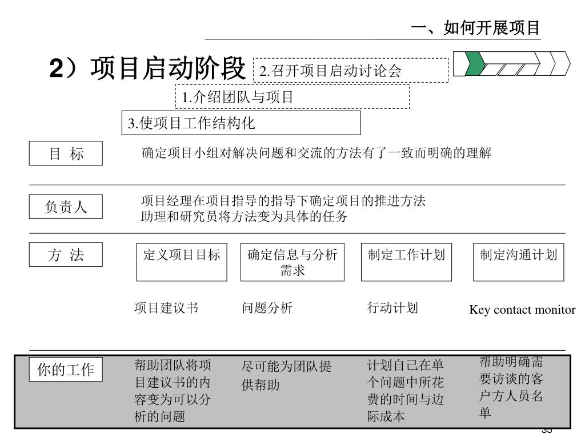Select the '制定沟通计划' method box
The width and height of the screenshot is (585, 438).
tap(519, 262)
